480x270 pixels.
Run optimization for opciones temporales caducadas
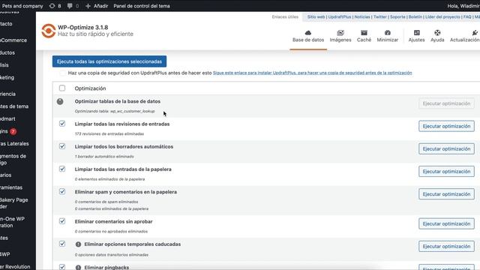[446, 247]
